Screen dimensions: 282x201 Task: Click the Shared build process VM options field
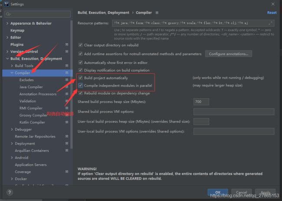tap(234, 112)
